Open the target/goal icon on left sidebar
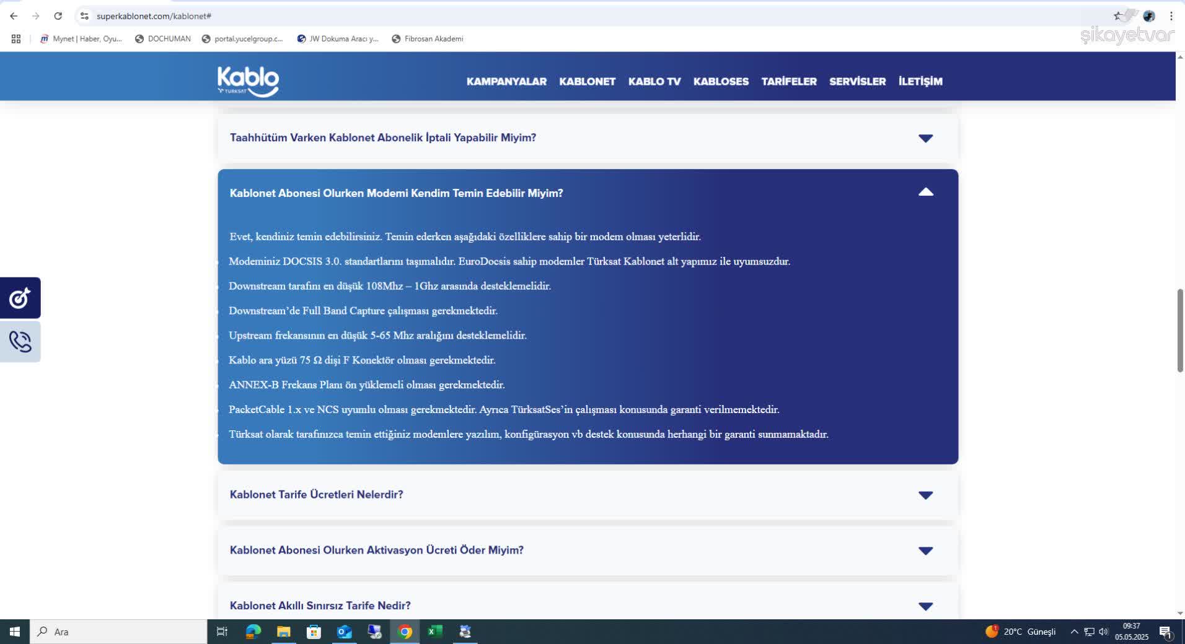Image resolution: width=1185 pixels, height=644 pixels. tap(19, 298)
